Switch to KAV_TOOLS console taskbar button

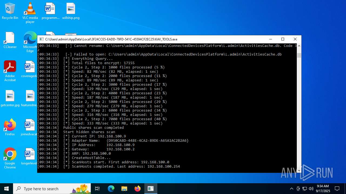[151, 189]
